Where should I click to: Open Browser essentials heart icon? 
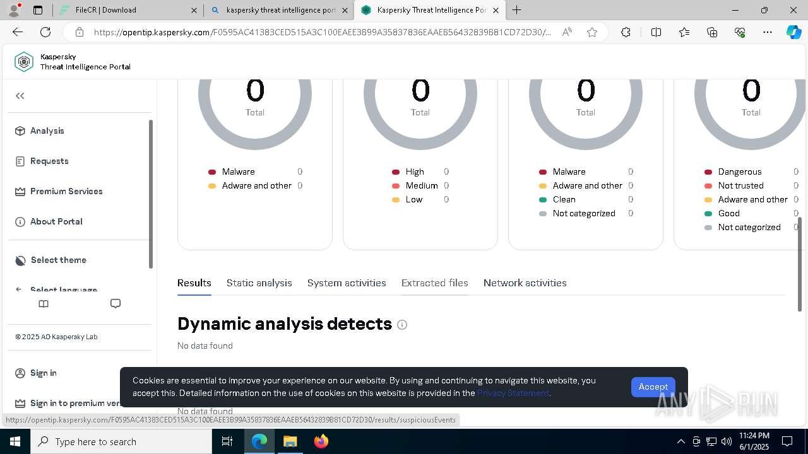pyautogui.click(x=740, y=32)
